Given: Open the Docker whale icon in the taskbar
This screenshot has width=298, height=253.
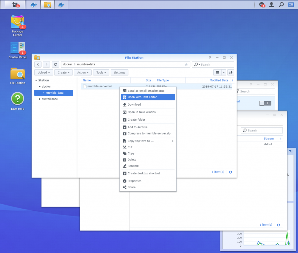Looking at the screenshot, I should (x=33, y=5).
